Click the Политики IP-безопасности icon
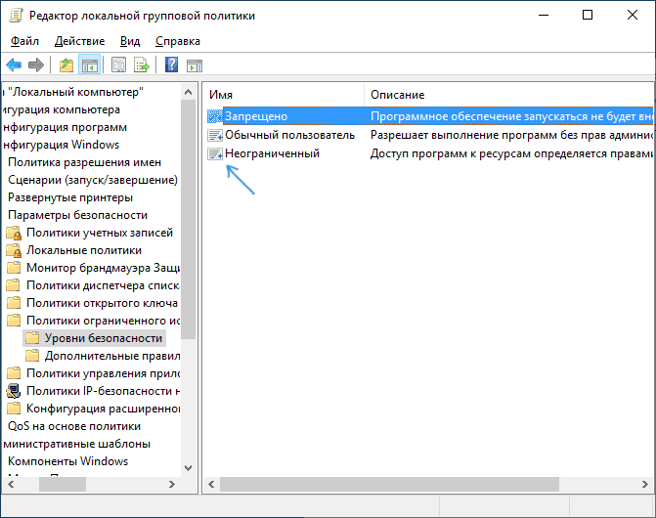Image resolution: width=656 pixels, height=518 pixels. tap(14, 391)
